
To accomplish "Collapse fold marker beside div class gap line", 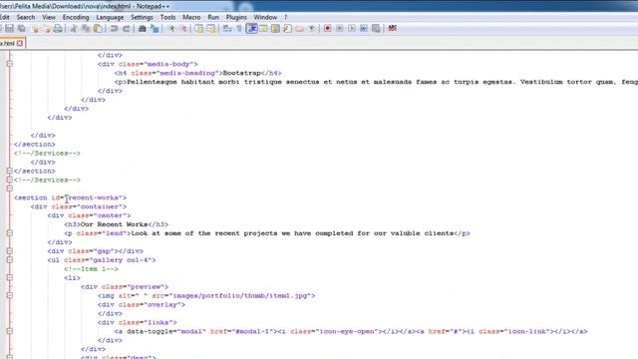I will coord(9,251).
